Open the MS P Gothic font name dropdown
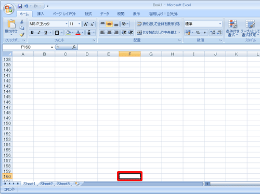The image size is (260, 194). (67, 24)
